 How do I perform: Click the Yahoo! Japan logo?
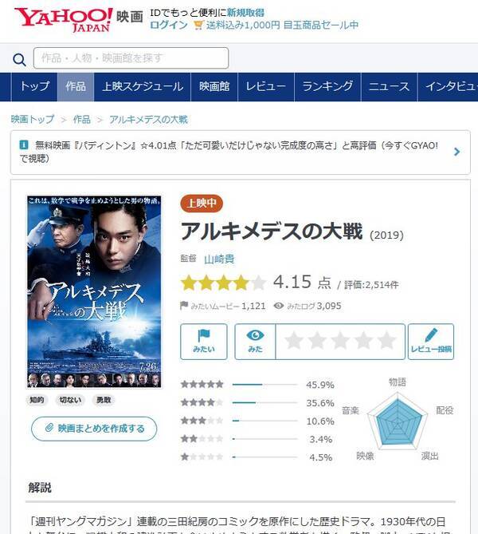click(64, 19)
